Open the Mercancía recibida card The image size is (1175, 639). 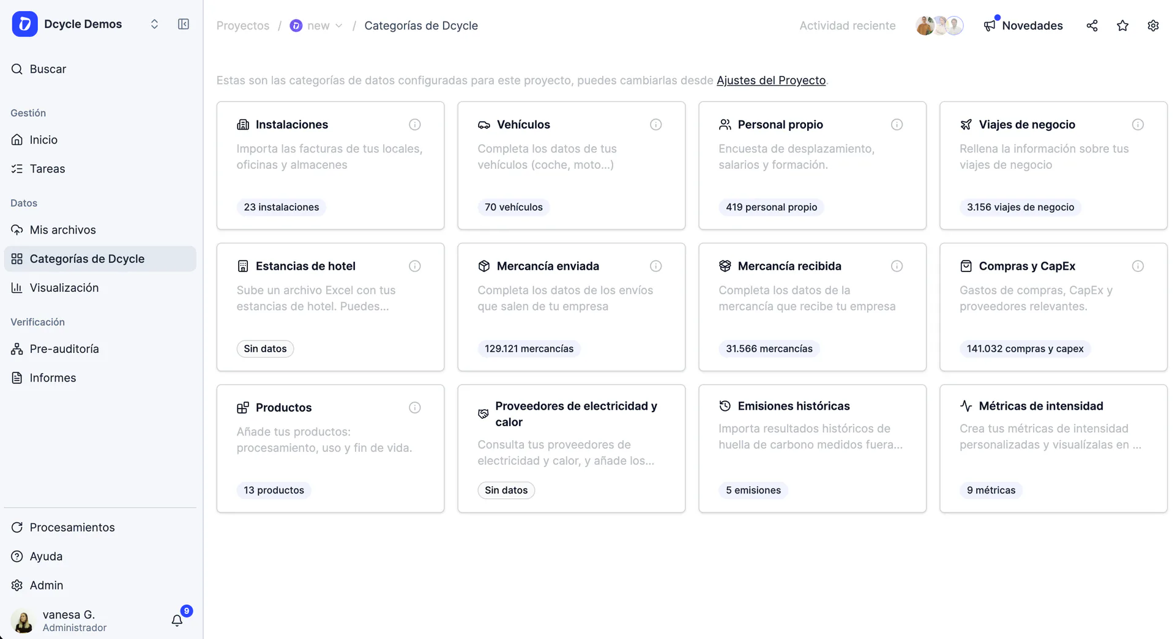pyautogui.click(x=812, y=307)
